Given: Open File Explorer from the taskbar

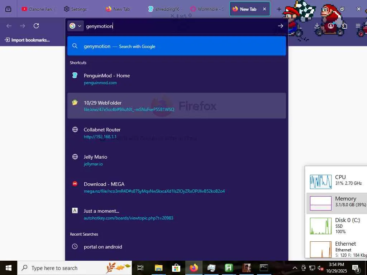Looking at the screenshot, I should (x=158, y=268).
